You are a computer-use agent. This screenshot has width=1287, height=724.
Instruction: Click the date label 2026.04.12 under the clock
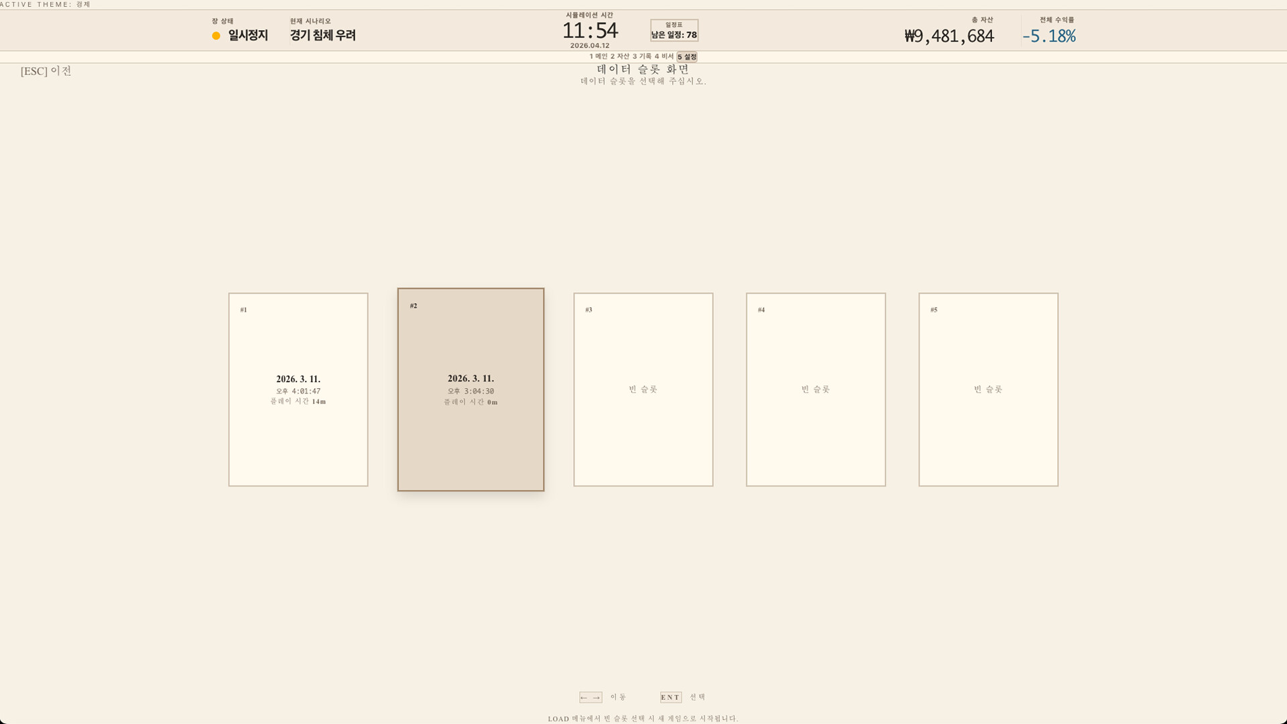point(590,46)
